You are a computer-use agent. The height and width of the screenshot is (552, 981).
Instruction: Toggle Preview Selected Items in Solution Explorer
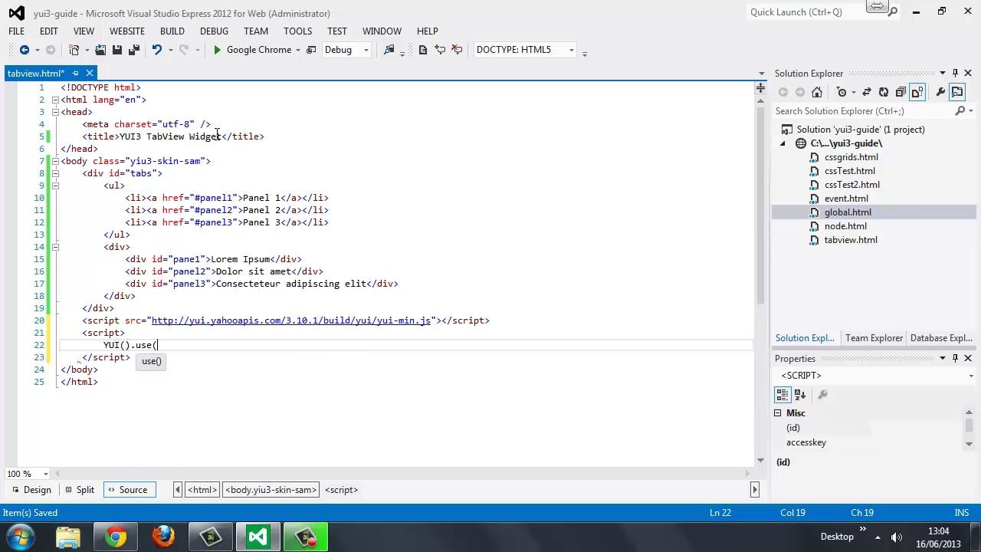click(957, 92)
